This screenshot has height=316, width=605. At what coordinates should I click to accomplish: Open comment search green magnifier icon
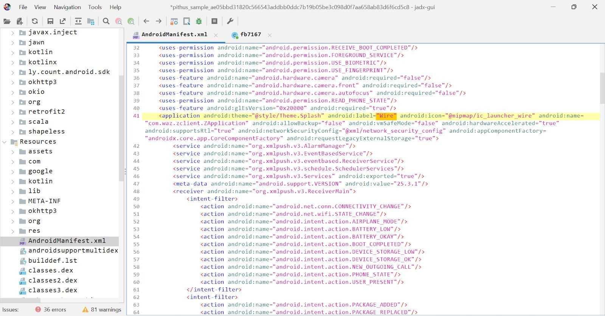pyautogui.click(x=131, y=22)
